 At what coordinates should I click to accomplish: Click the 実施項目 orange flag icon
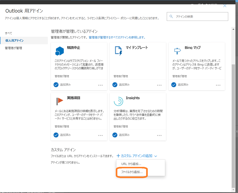pyautogui.click(x=60, y=101)
